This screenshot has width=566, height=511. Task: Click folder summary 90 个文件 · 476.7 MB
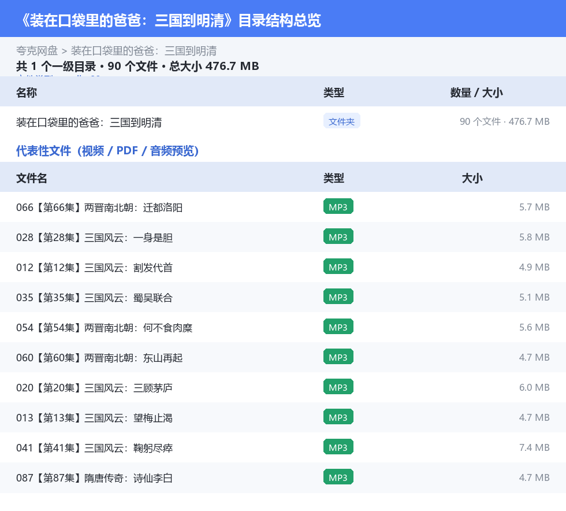(504, 121)
